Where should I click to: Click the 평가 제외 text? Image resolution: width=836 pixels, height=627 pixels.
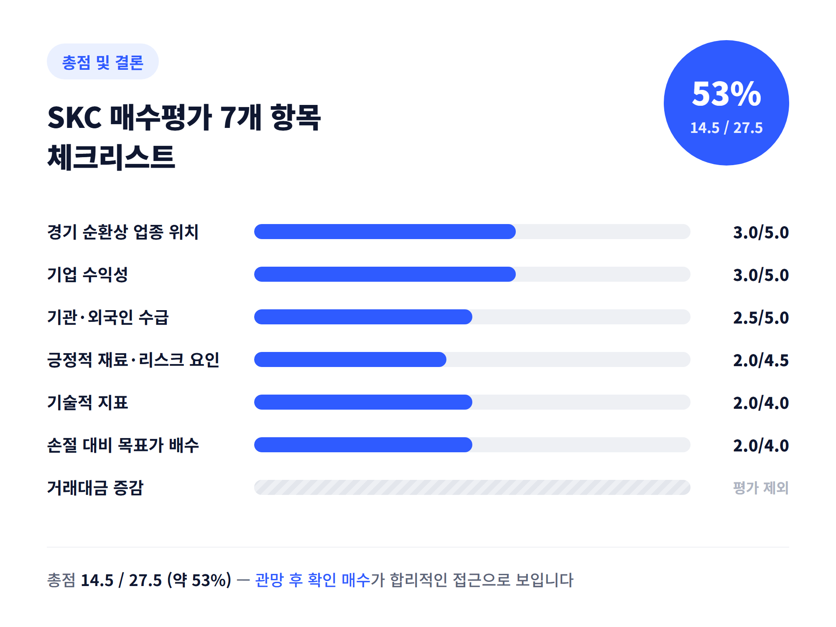[x=761, y=488]
